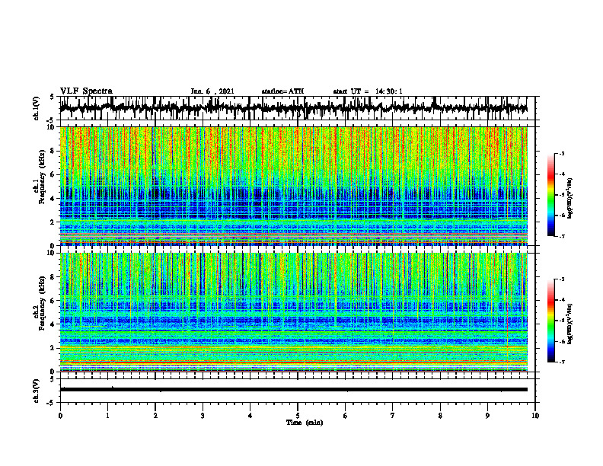Viewport: 603px width, 466px height.
Task: Click the ch.1 colorbar "log(PSD)(V²/Hz)" label
Action: (x=570, y=199)
